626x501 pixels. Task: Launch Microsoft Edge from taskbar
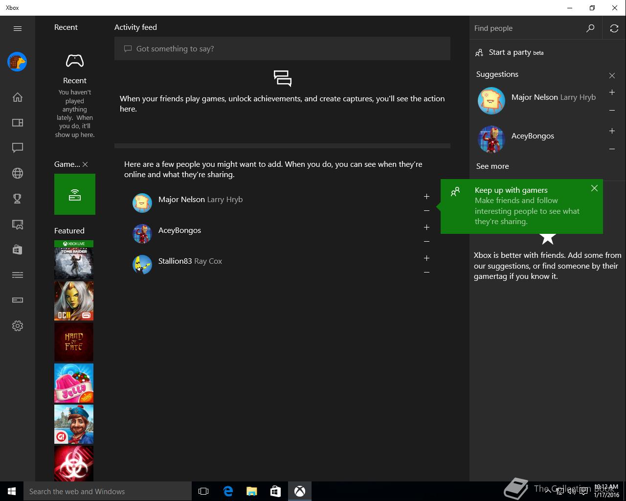228,491
